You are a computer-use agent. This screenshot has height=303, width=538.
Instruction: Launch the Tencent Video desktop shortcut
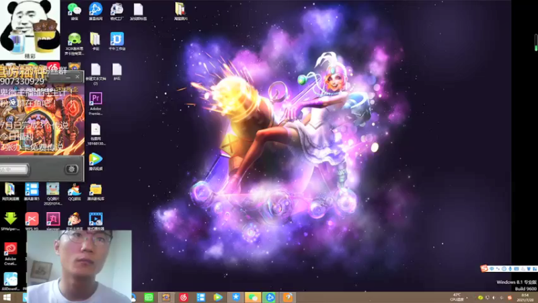tap(95, 162)
